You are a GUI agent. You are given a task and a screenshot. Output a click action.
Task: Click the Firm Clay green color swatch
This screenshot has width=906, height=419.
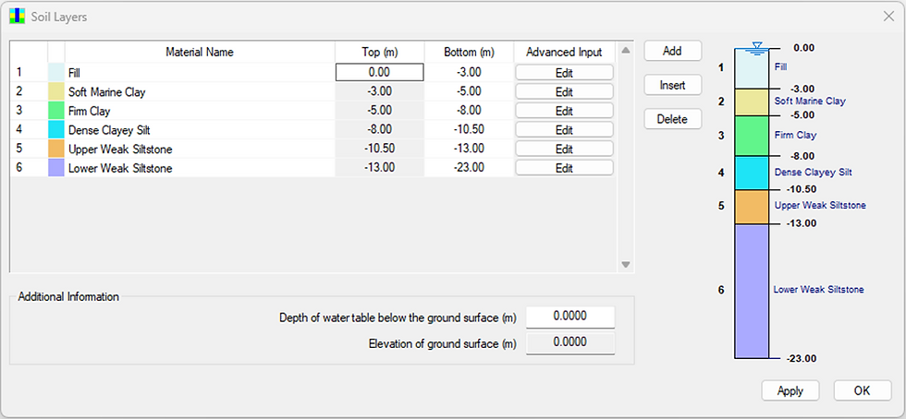pos(55,111)
